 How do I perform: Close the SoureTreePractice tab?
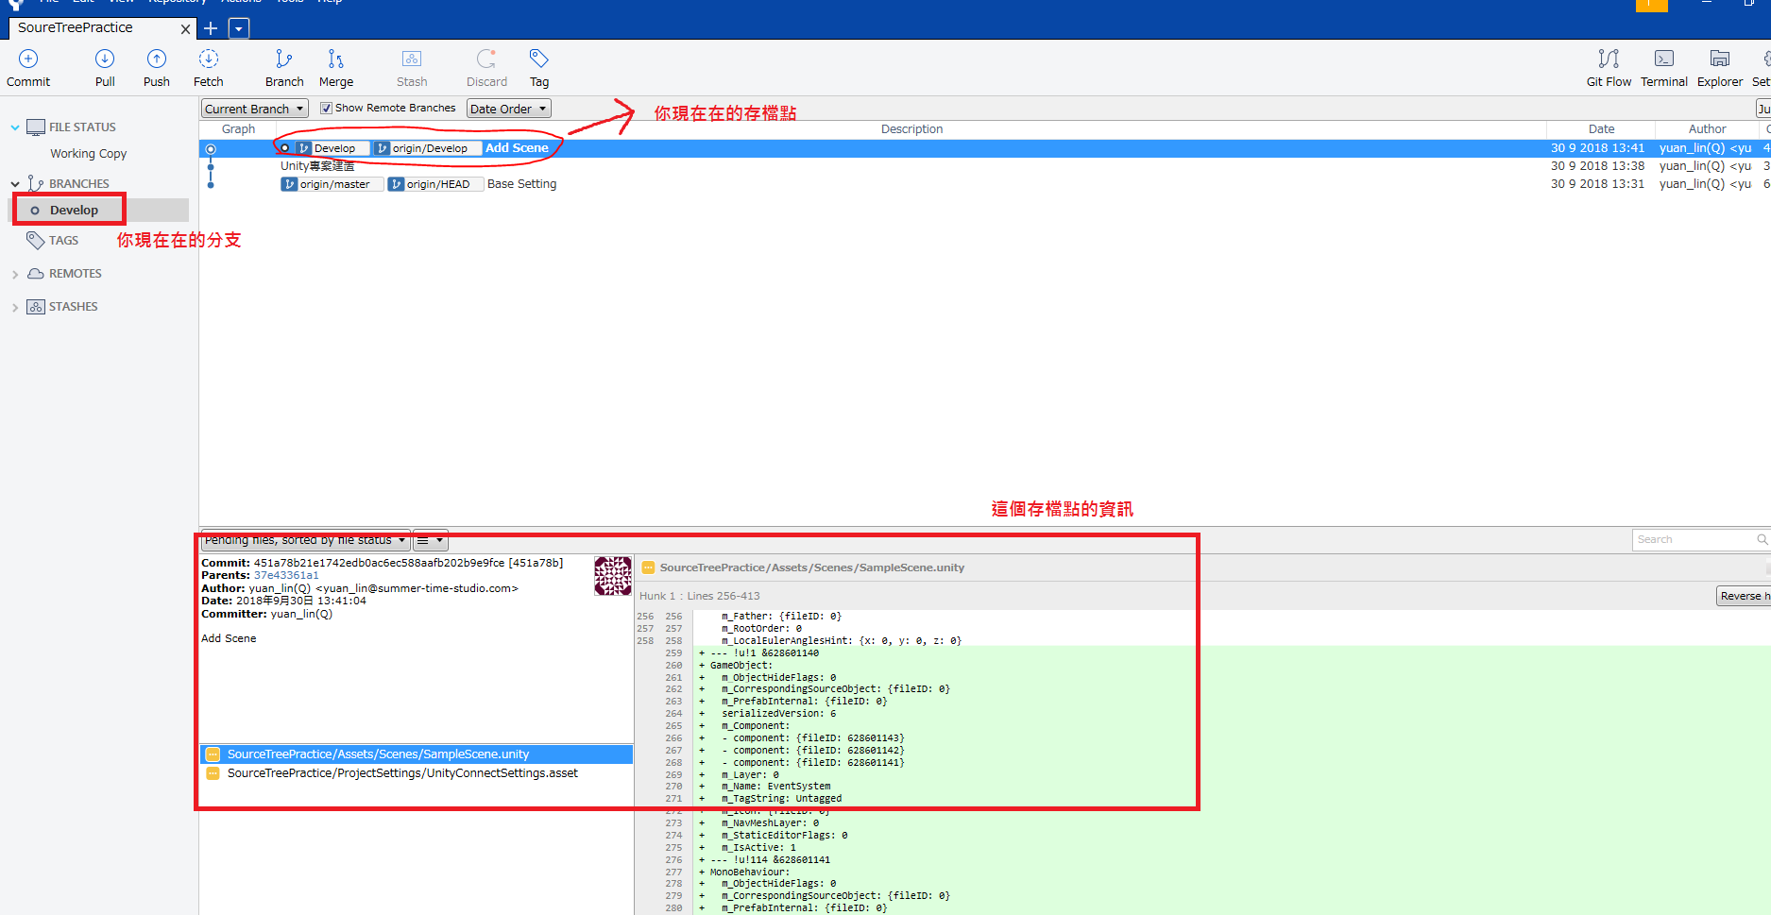click(x=185, y=29)
